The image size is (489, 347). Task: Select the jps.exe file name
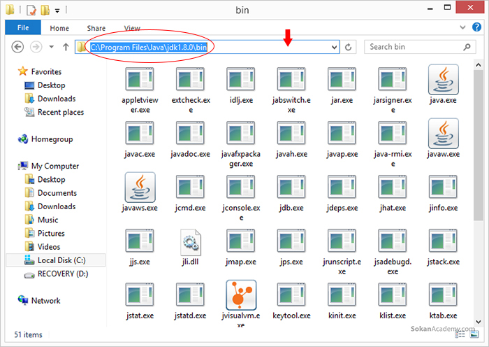[291, 262]
